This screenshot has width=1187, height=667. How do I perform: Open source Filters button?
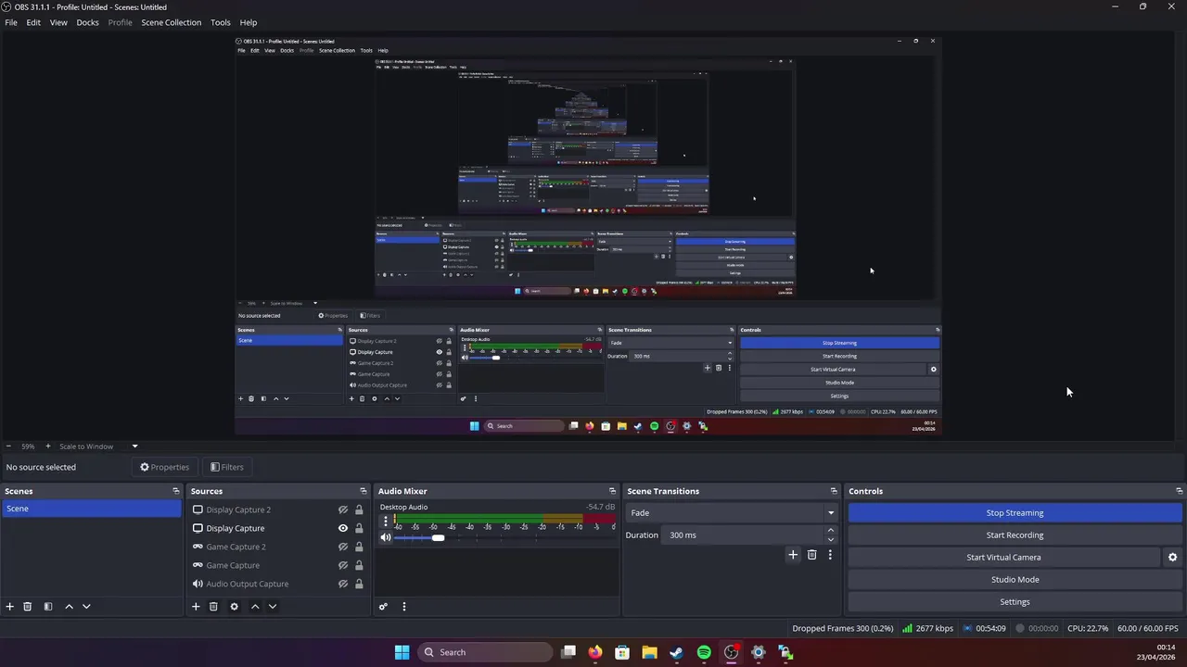coord(227,467)
